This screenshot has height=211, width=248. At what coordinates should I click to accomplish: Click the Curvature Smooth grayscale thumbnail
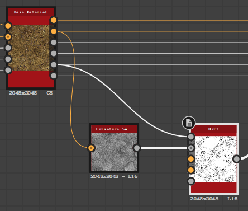[114, 151]
